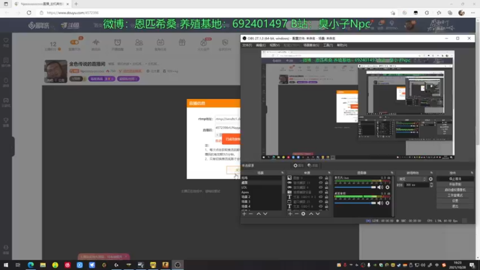Move selected source up in Sources panel
Screen dimensions: 480x270
point(311,214)
